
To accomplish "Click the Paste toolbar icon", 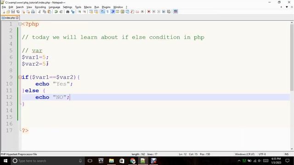I will [50, 12].
